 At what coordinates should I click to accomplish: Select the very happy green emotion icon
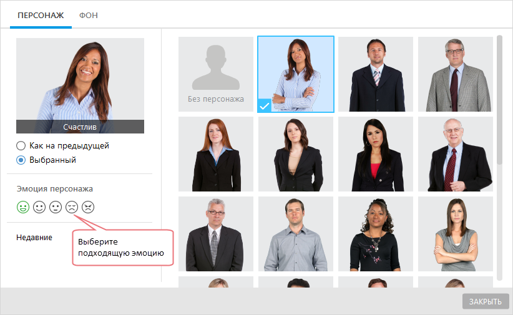pyautogui.click(x=23, y=207)
